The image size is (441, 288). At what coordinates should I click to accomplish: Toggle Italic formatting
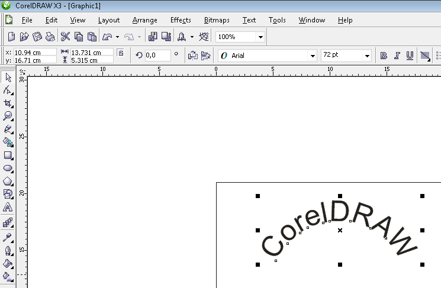(x=397, y=56)
